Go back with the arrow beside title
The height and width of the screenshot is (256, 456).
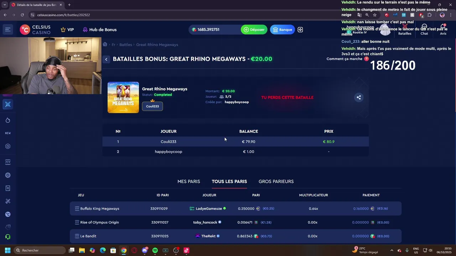(x=106, y=59)
